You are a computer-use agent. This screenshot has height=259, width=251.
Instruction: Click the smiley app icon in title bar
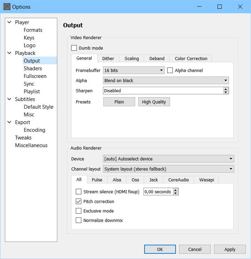(7, 7)
